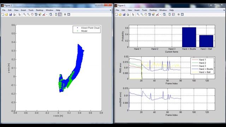Click 'Kinect Point Cloud' legend entry
This screenshot has width=226, height=127.
click(90, 28)
